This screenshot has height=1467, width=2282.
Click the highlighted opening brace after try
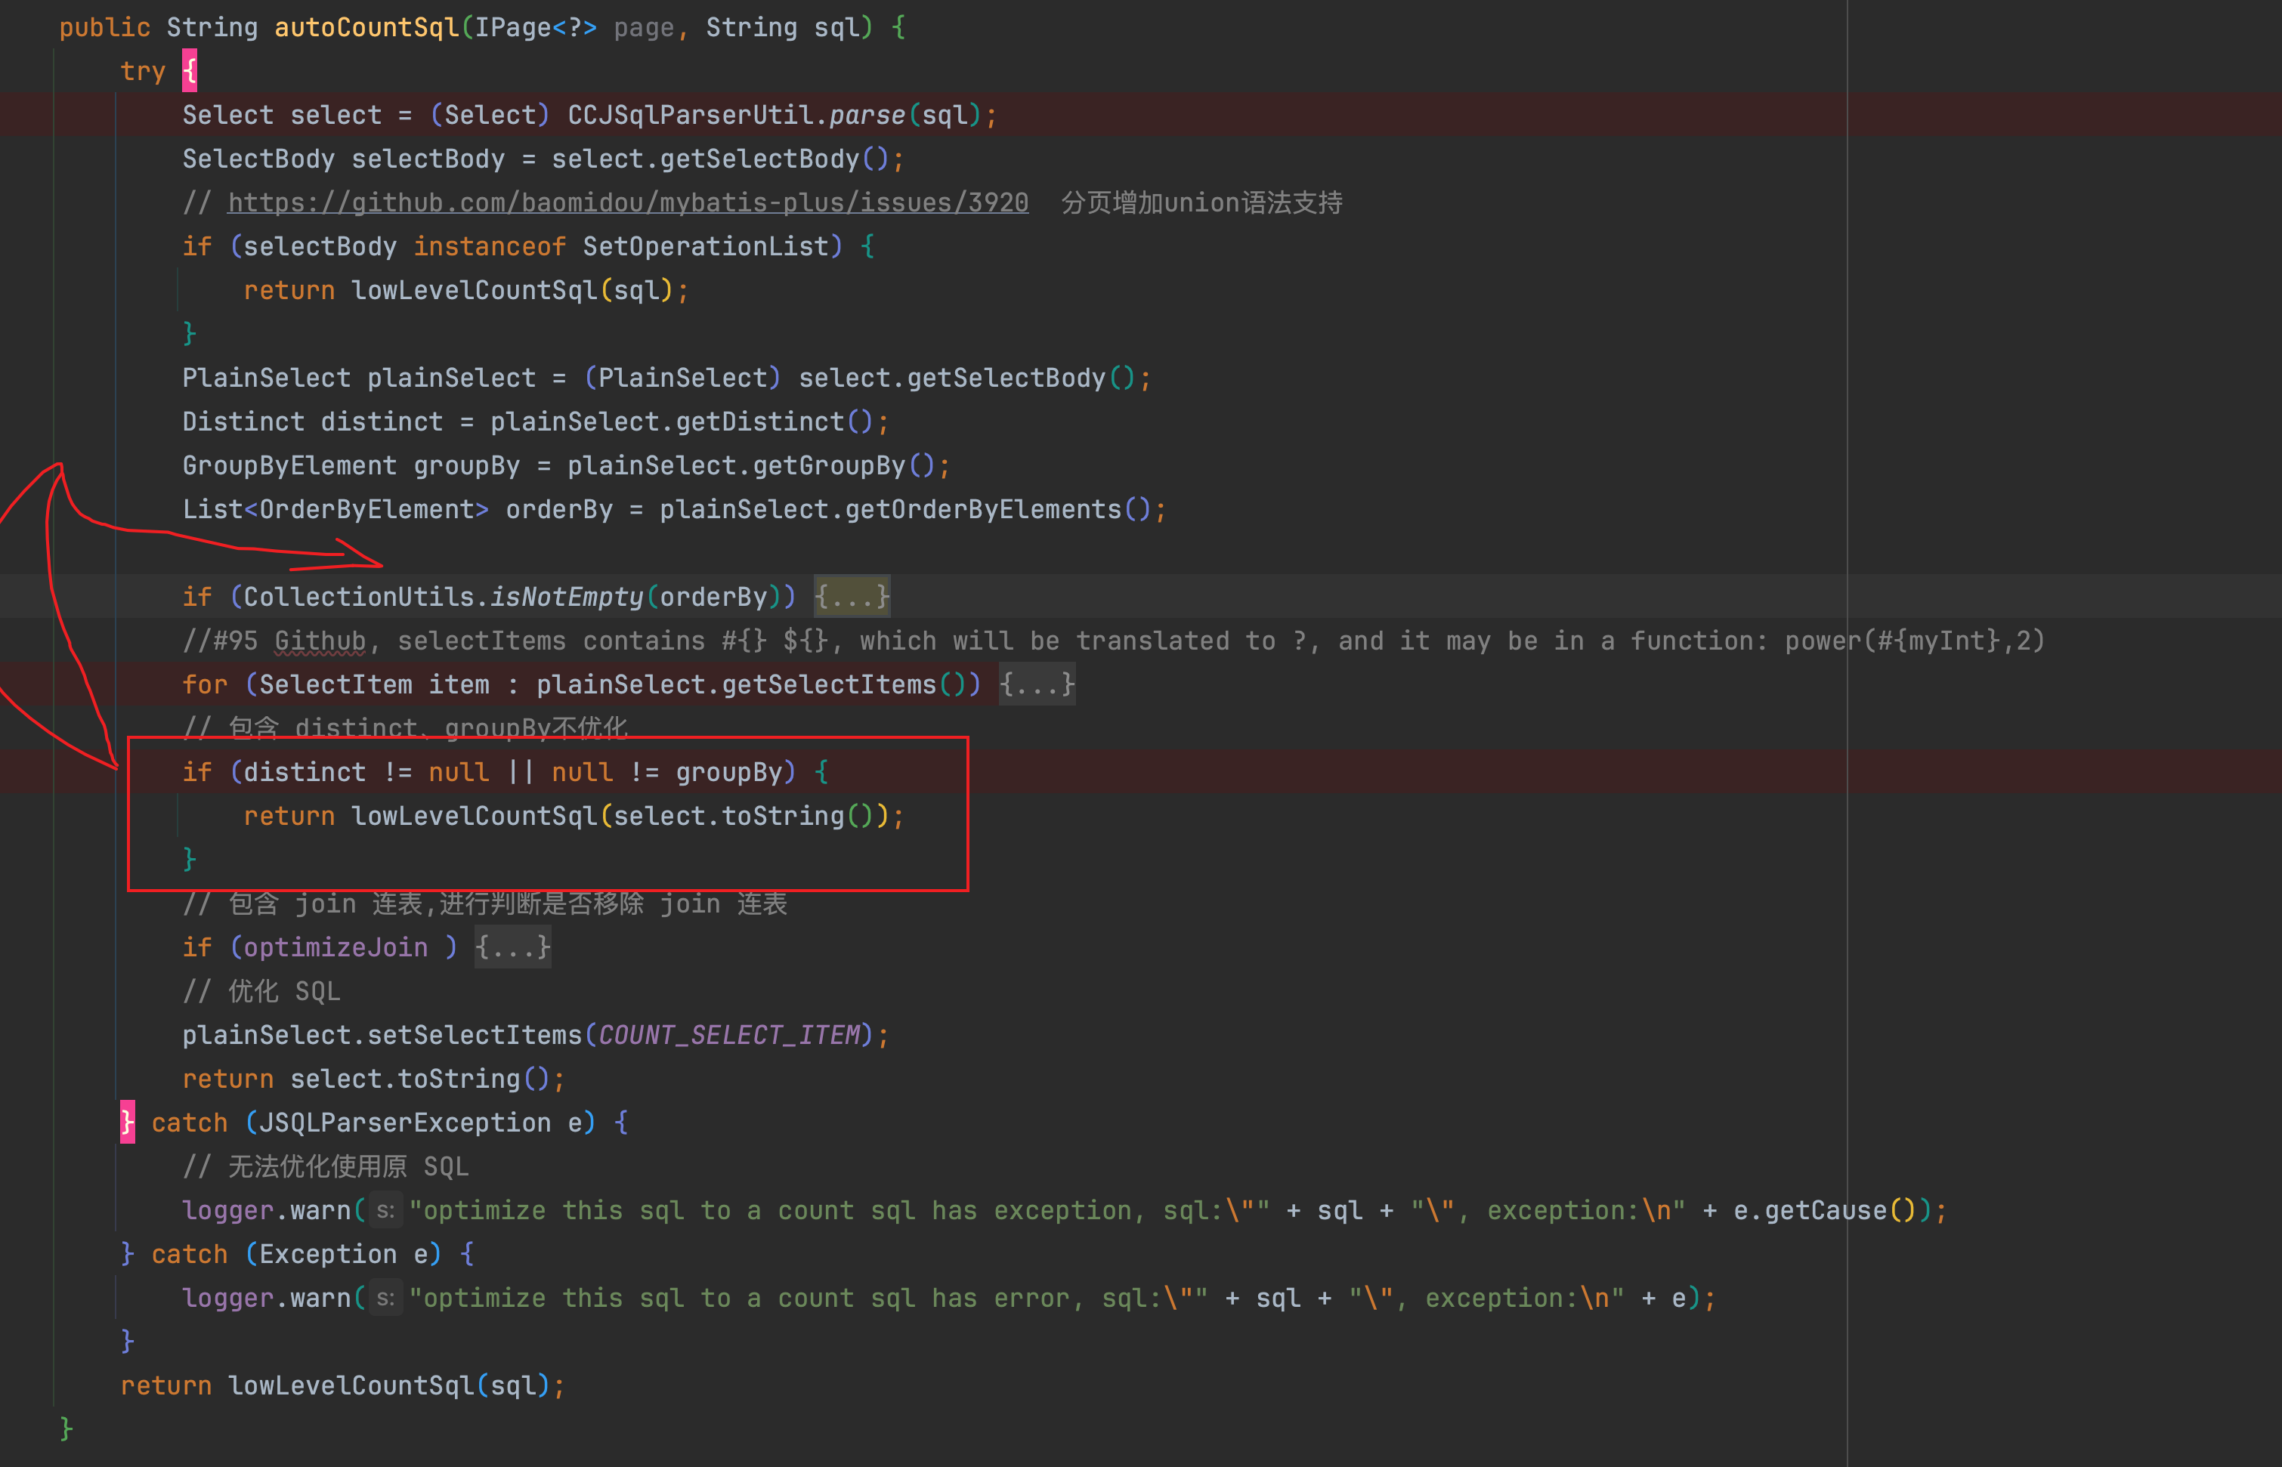tap(190, 72)
